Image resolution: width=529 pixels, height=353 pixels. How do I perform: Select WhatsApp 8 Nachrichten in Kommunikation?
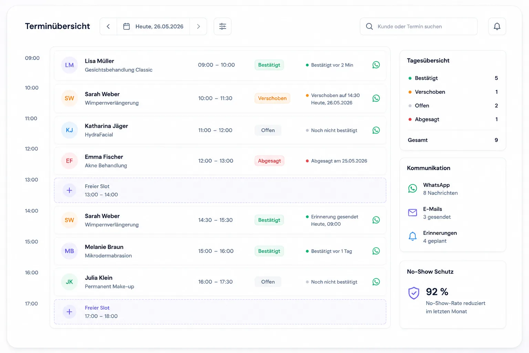pyautogui.click(x=433, y=189)
